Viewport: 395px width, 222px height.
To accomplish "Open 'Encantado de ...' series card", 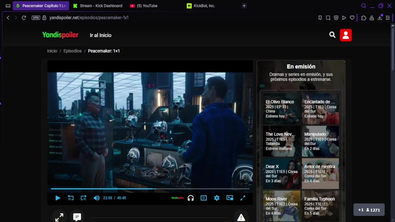I will [x=320, y=109].
